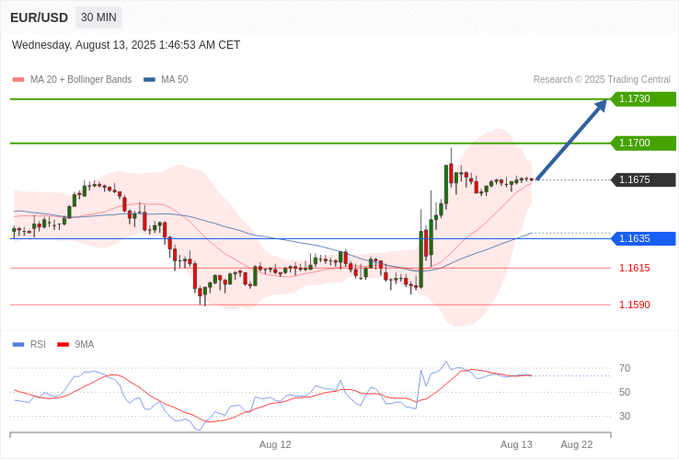Click the date and time text line
The width and height of the screenshot is (679, 460).
tap(126, 45)
